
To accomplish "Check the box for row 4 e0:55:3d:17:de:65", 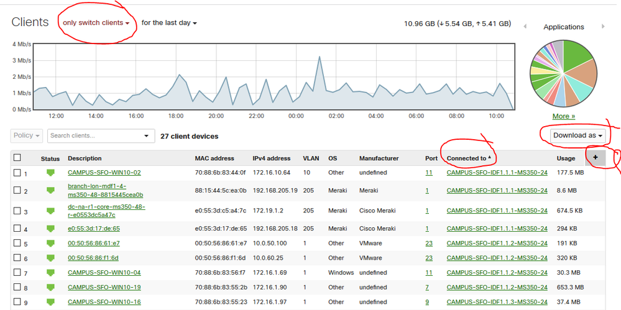I will tap(17, 228).
